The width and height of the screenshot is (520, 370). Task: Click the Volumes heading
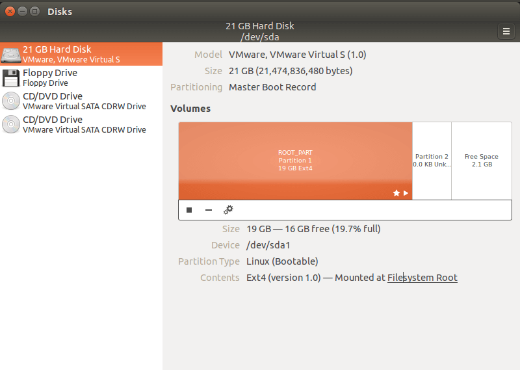click(190, 109)
